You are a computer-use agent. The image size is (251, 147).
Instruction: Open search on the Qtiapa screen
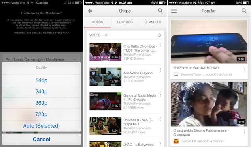pyautogui.click(x=160, y=11)
